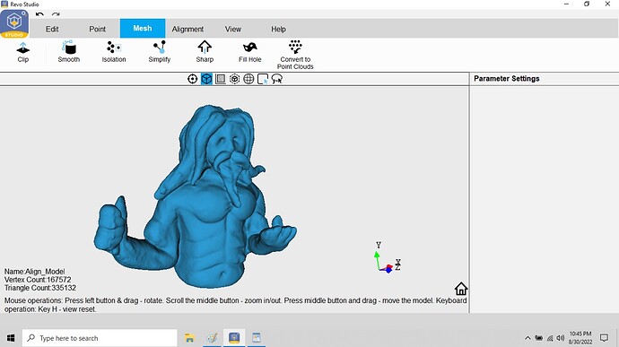Open the Edit tab
This screenshot has height=347, width=619.
click(52, 29)
